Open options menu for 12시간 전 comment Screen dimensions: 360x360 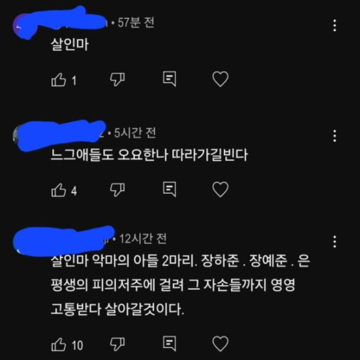335,242
